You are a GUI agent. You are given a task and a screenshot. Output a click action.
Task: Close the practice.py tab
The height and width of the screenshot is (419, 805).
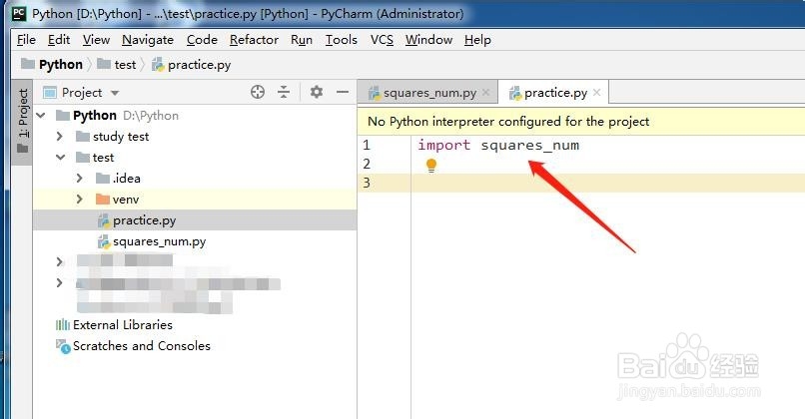click(596, 93)
